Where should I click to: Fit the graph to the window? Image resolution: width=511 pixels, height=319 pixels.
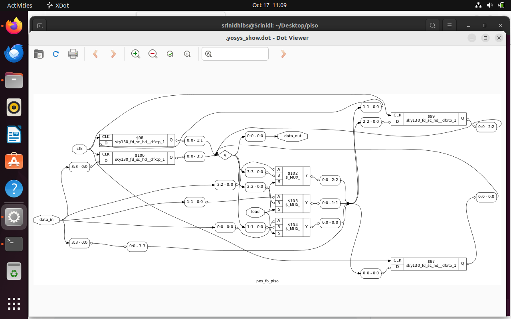click(x=170, y=54)
